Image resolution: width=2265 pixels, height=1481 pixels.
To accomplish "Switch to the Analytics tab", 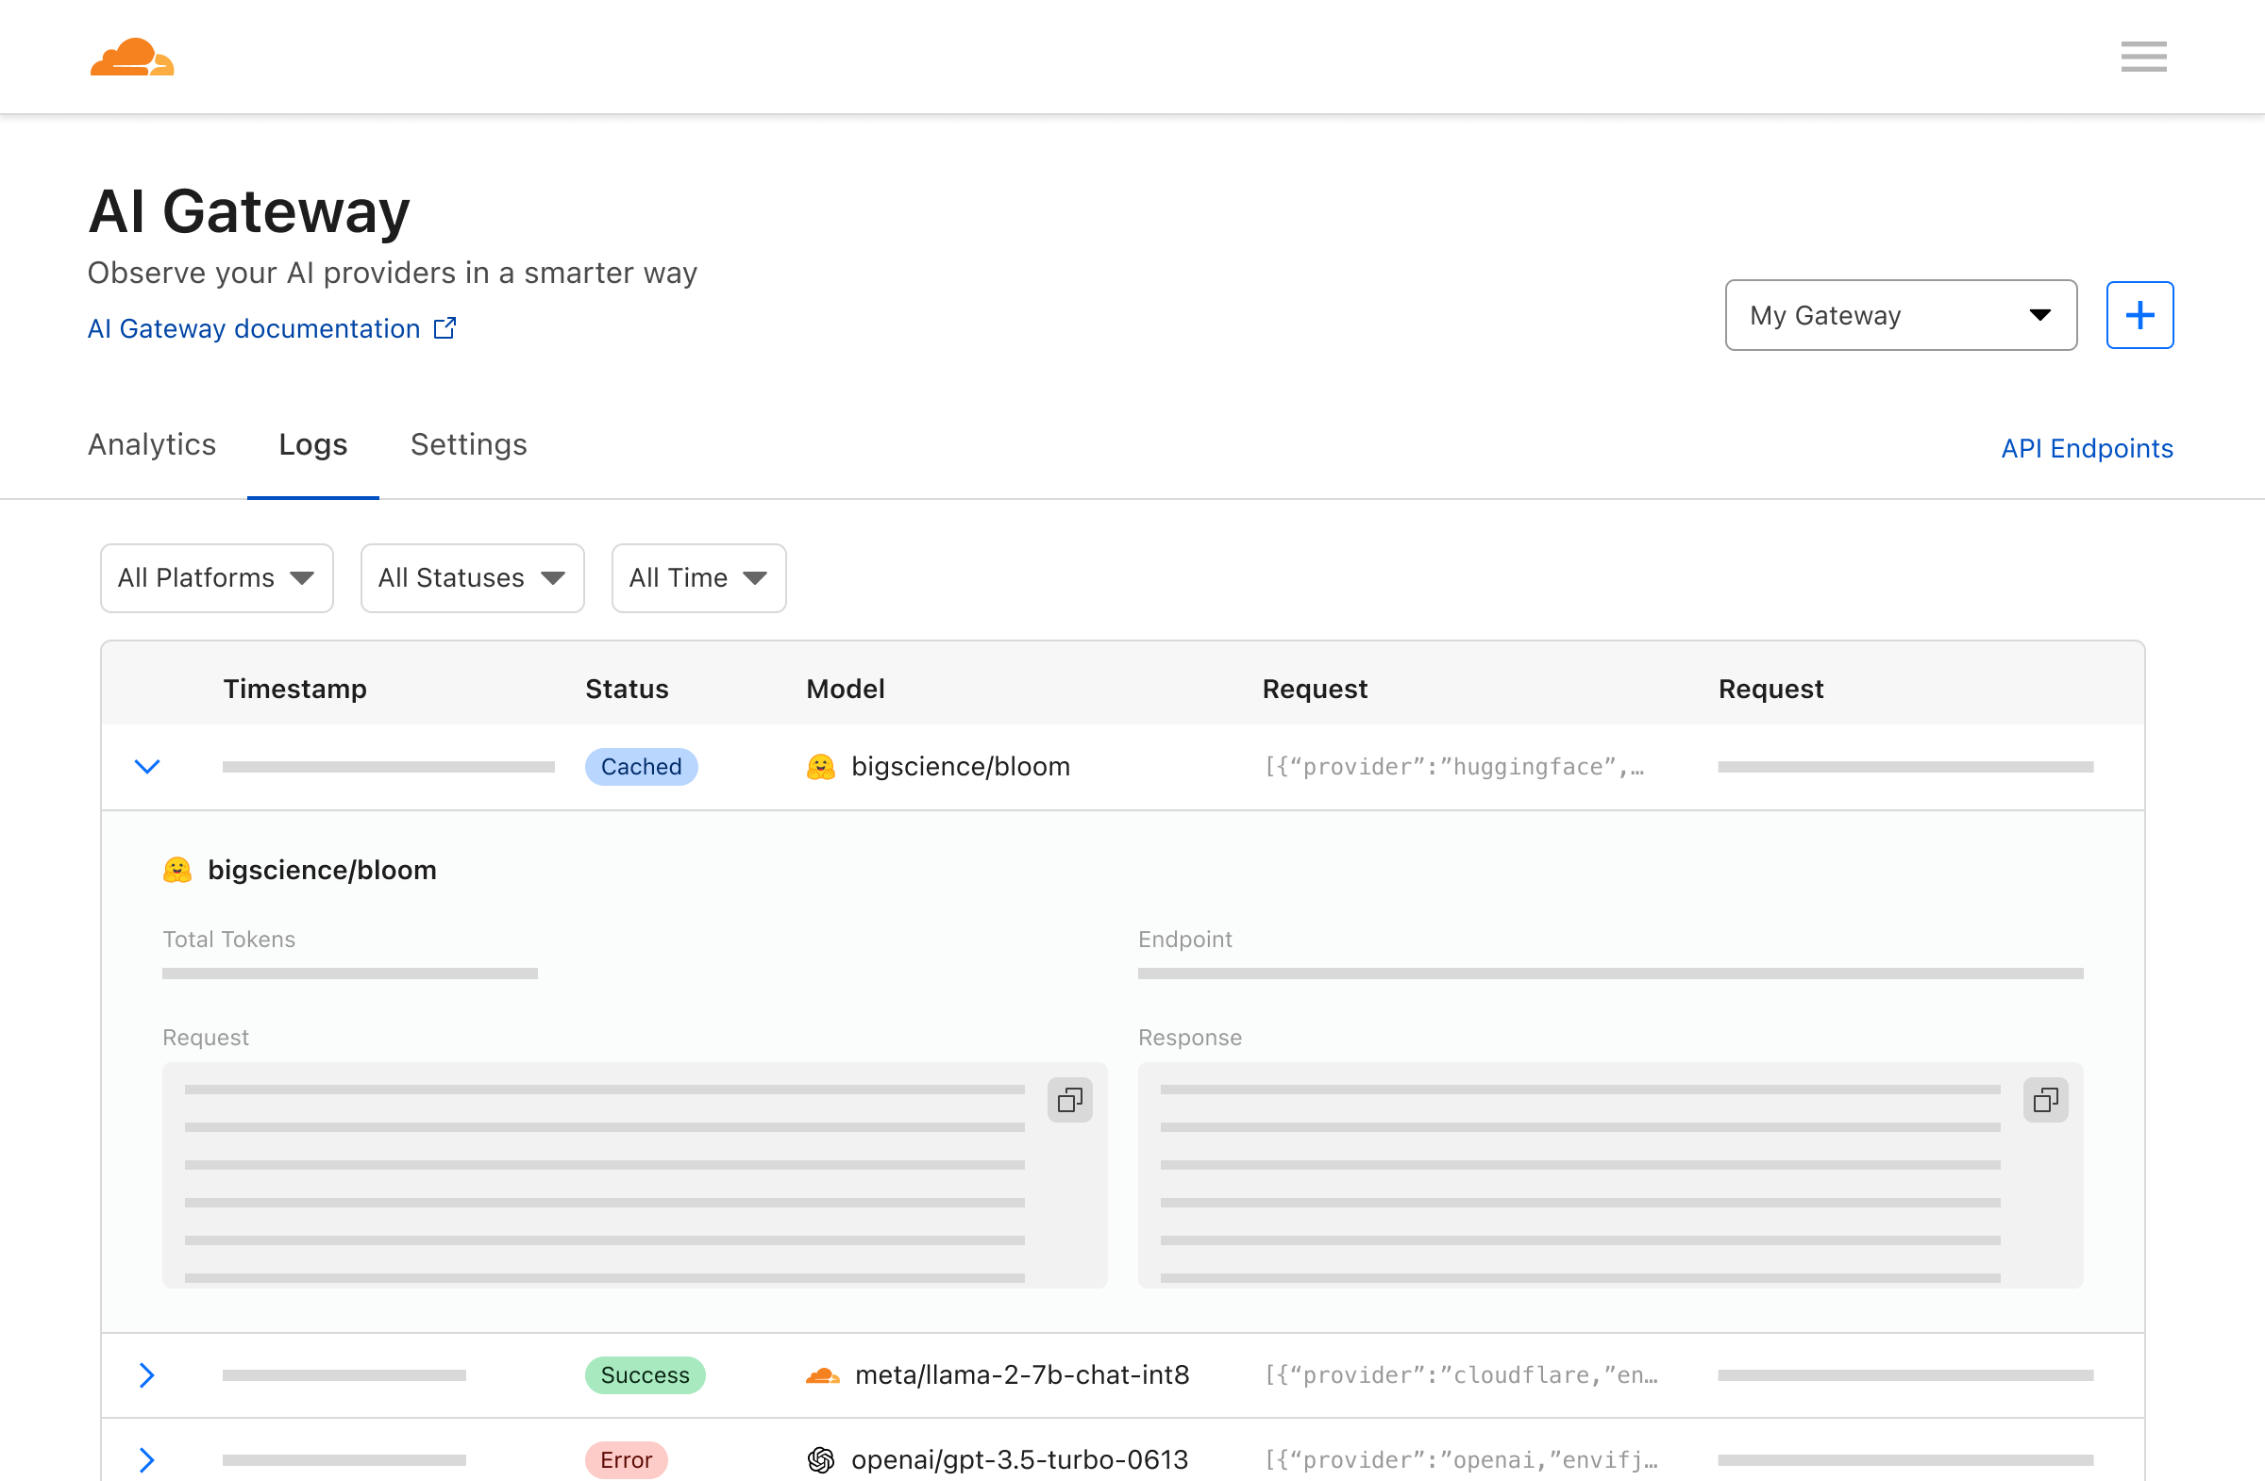I will (152, 444).
